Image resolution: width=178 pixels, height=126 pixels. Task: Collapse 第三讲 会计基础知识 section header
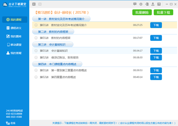[x=53, y=44]
